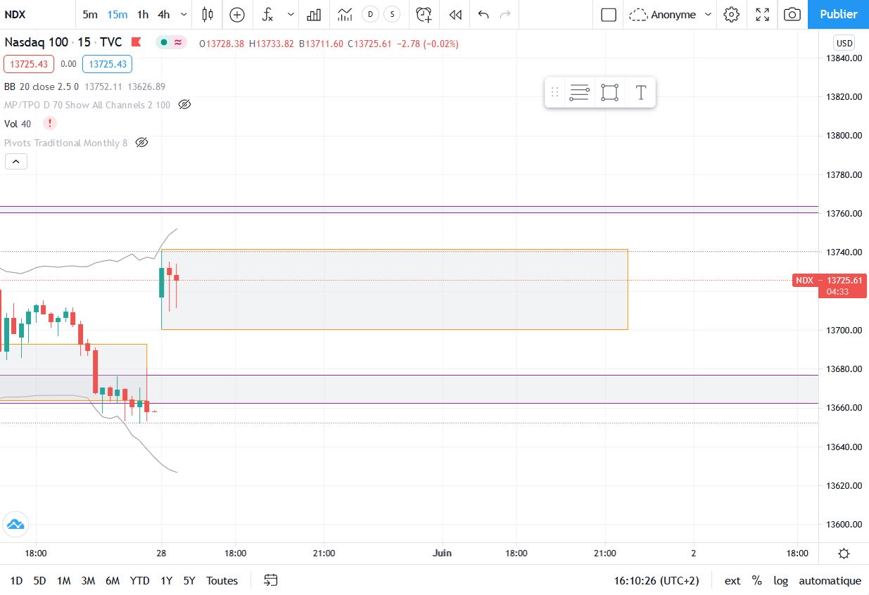869x595 pixels.
Task: Click the Vol indicator error warning icon
Action: [50, 124]
